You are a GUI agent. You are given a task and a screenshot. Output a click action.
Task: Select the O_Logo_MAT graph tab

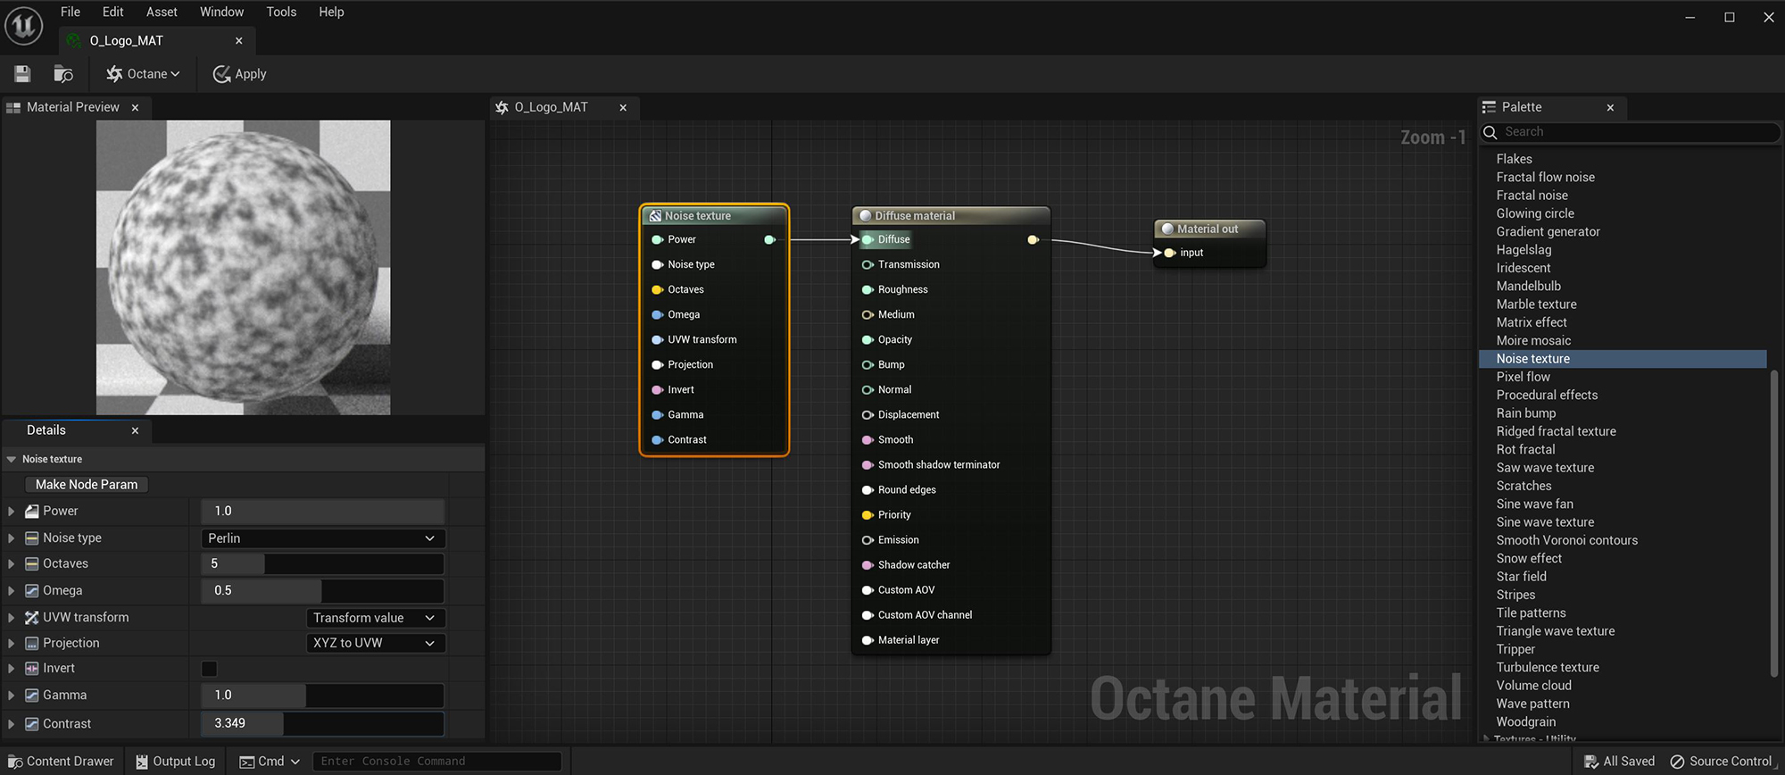pyautogui.click(x=551, y=107)
